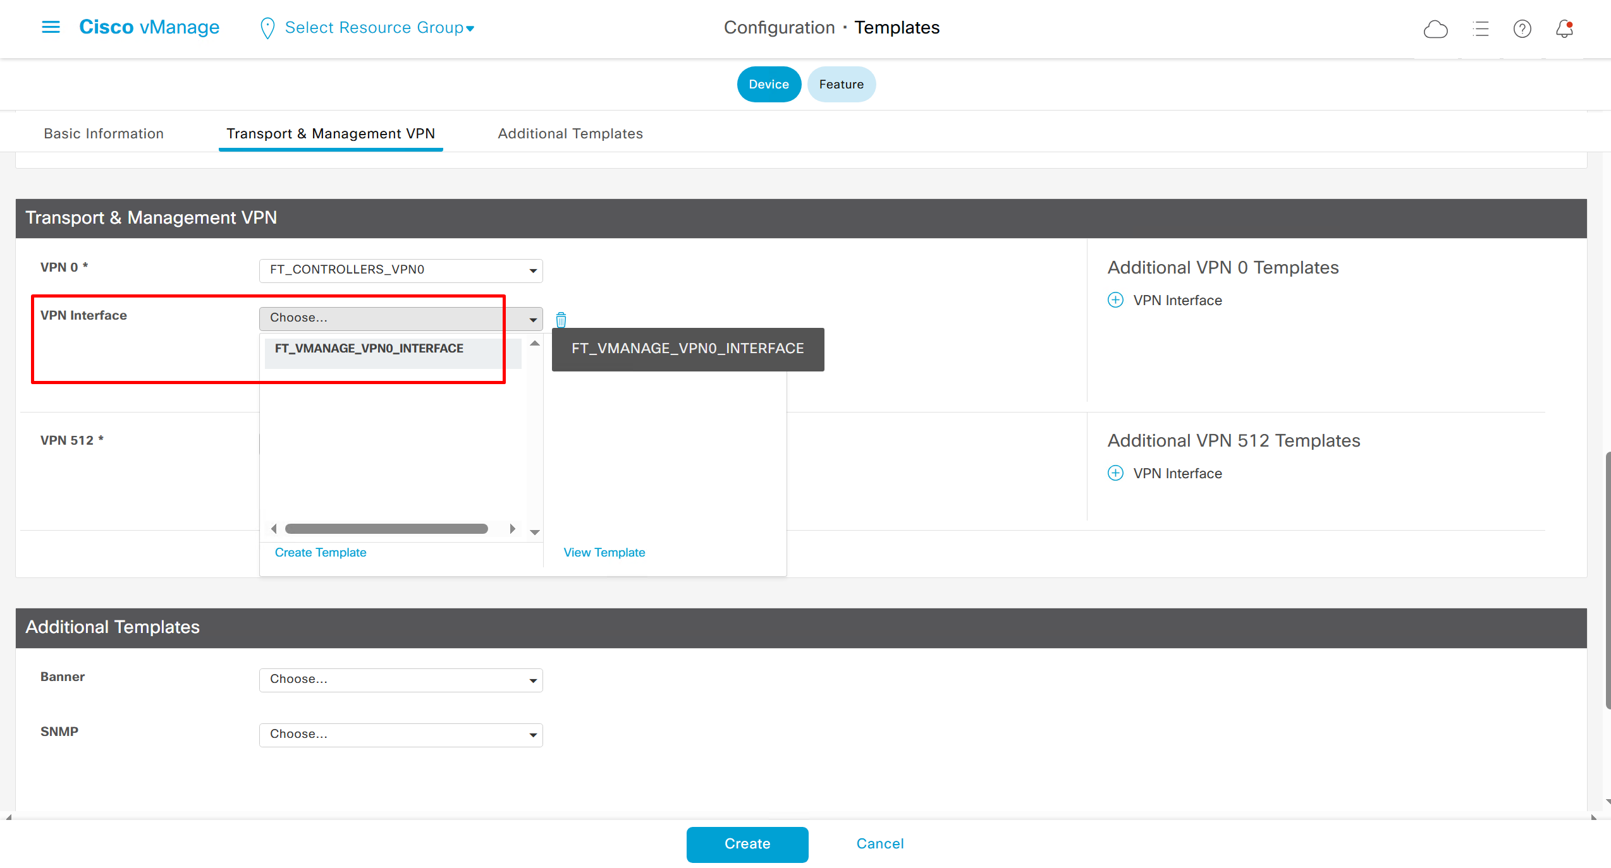This screenshot has height=868, width=1611.
Task: Open the notifications bell
Action: pos(1564,29)
